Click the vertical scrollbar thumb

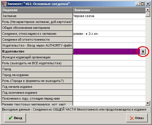coord(148,14)
